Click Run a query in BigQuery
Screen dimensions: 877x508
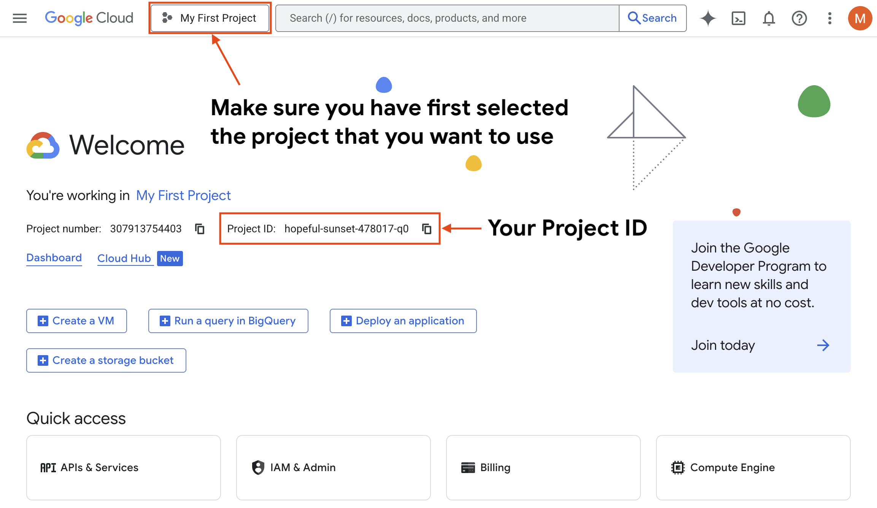click(228, 321)
